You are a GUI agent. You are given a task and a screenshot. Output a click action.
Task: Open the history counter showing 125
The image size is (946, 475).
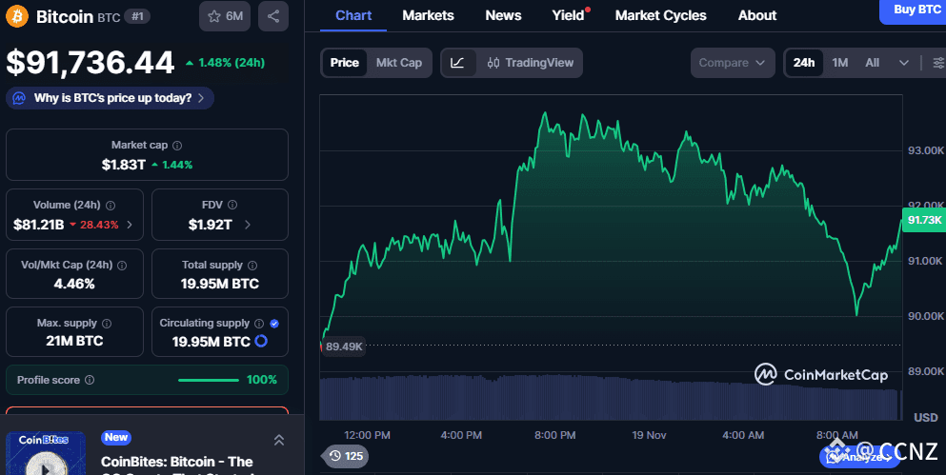(x=345, y=456)
